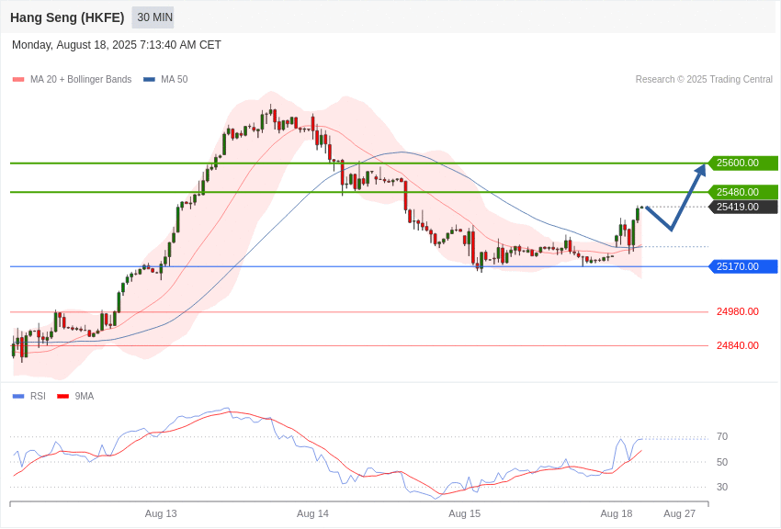Viewport: 781px width, 529px height.
Task: Select the 25480.00 green resistance label
Action: [742, 192]
